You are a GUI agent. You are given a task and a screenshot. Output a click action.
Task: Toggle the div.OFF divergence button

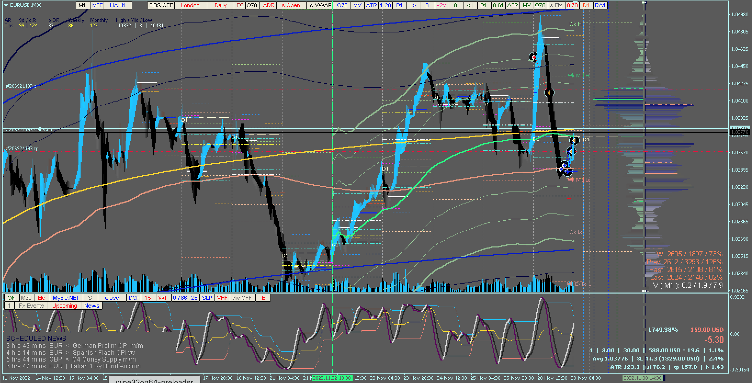[242, 298]
